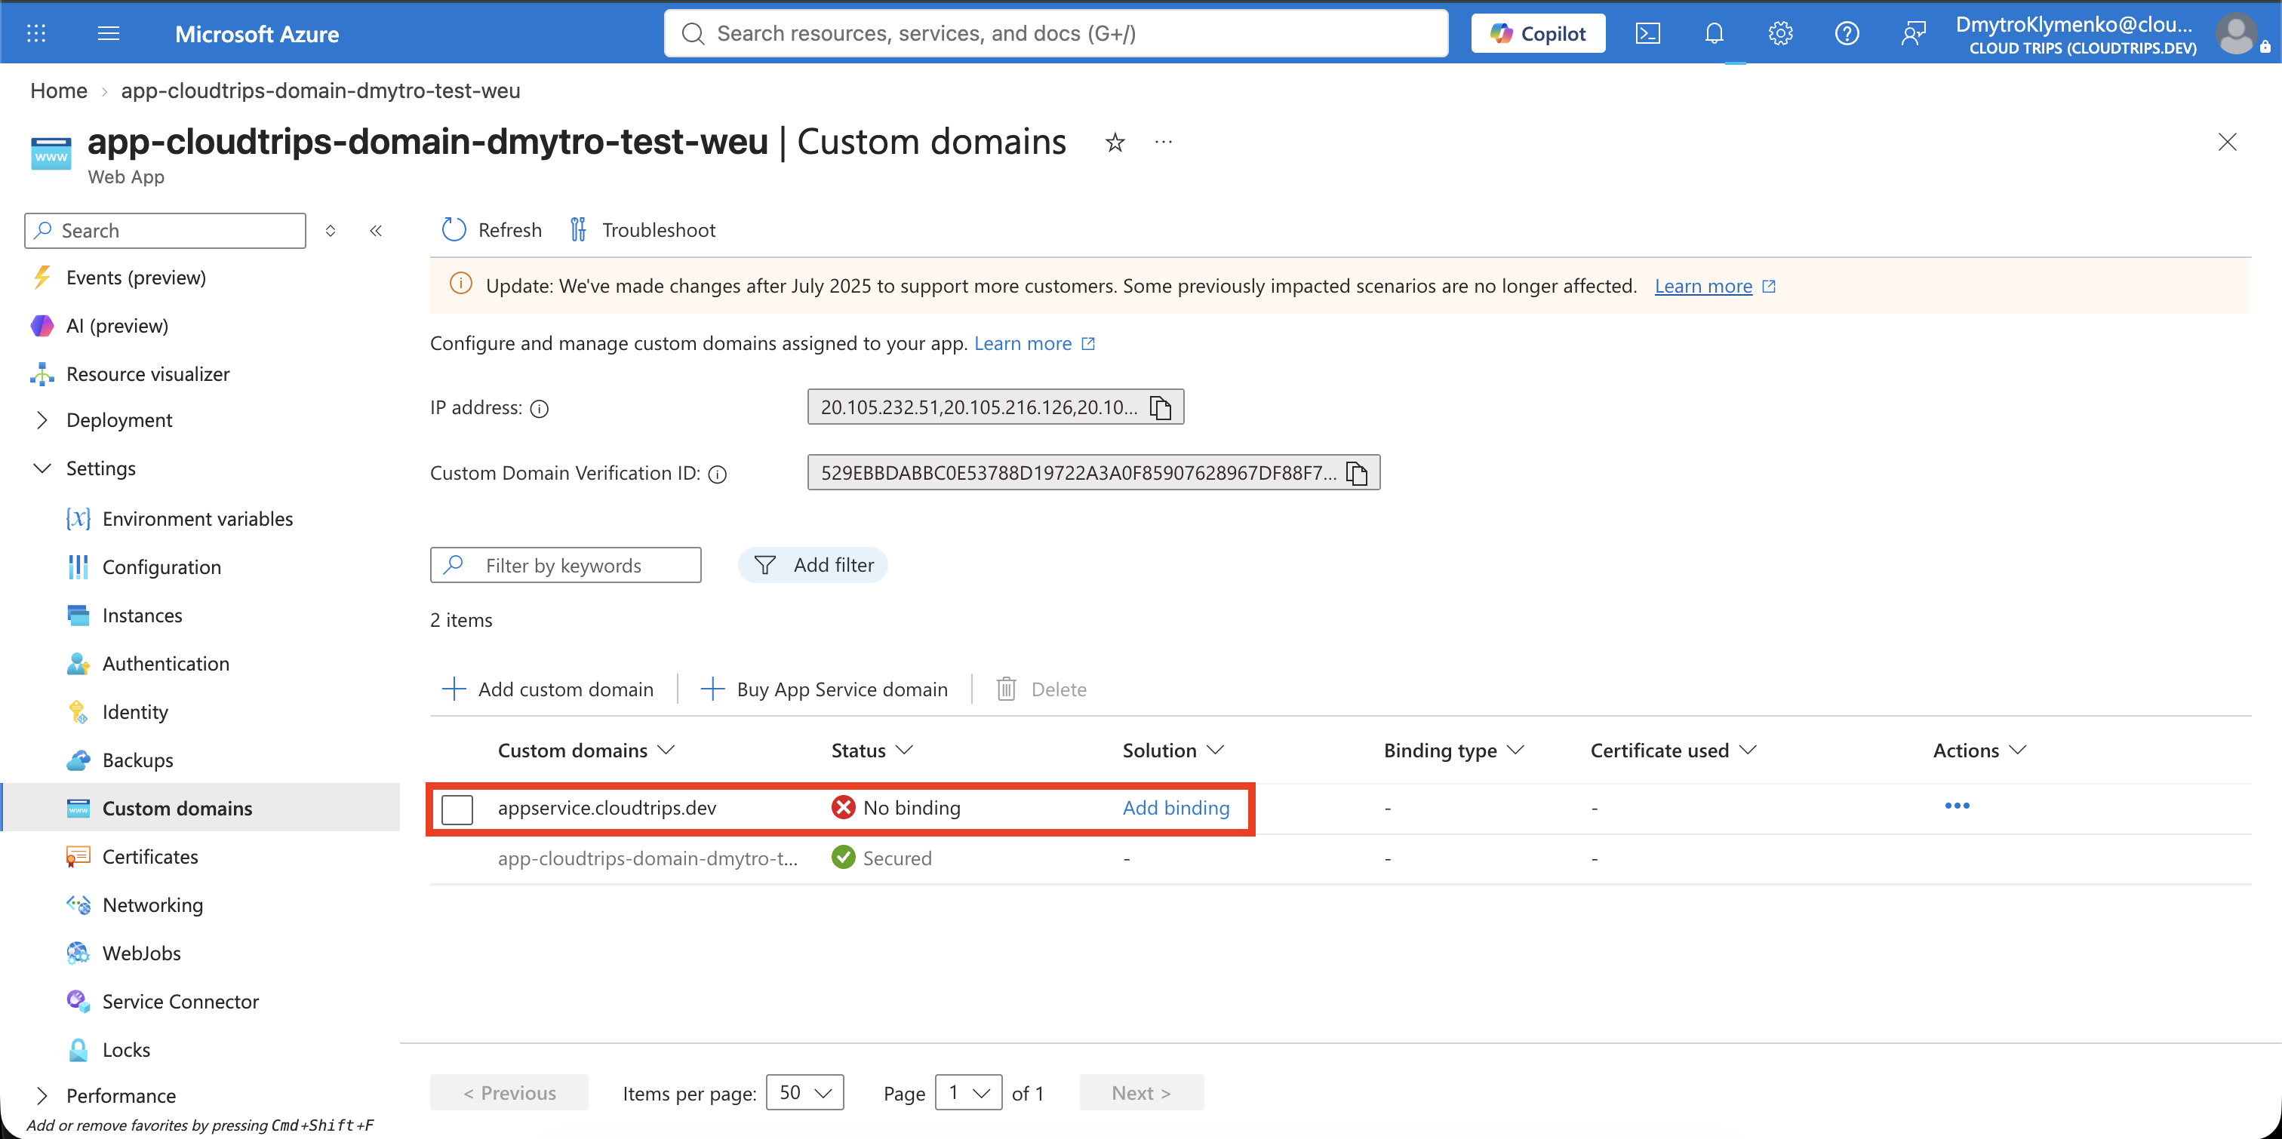Open WebJobs in sidebar
This screenshot has height=1139, width=2282.
point(141,953)
